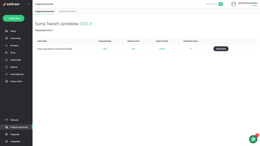
Task: Click the Automatyzacja icon
Action: click(x=6, y=74)
